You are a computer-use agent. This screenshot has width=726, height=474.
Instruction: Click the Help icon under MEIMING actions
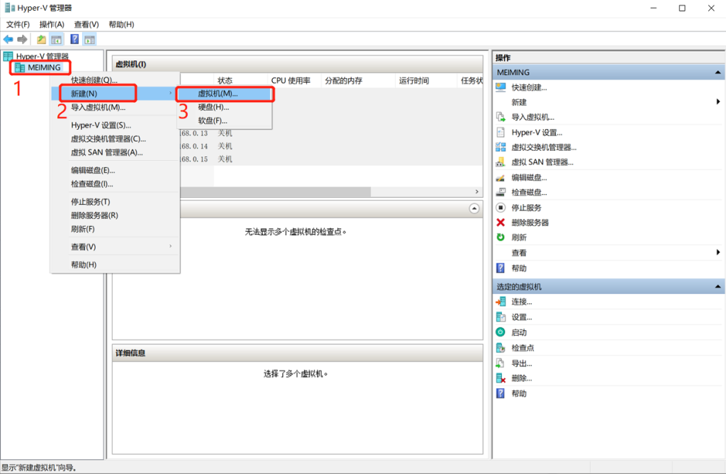click(x=501, y=268)
